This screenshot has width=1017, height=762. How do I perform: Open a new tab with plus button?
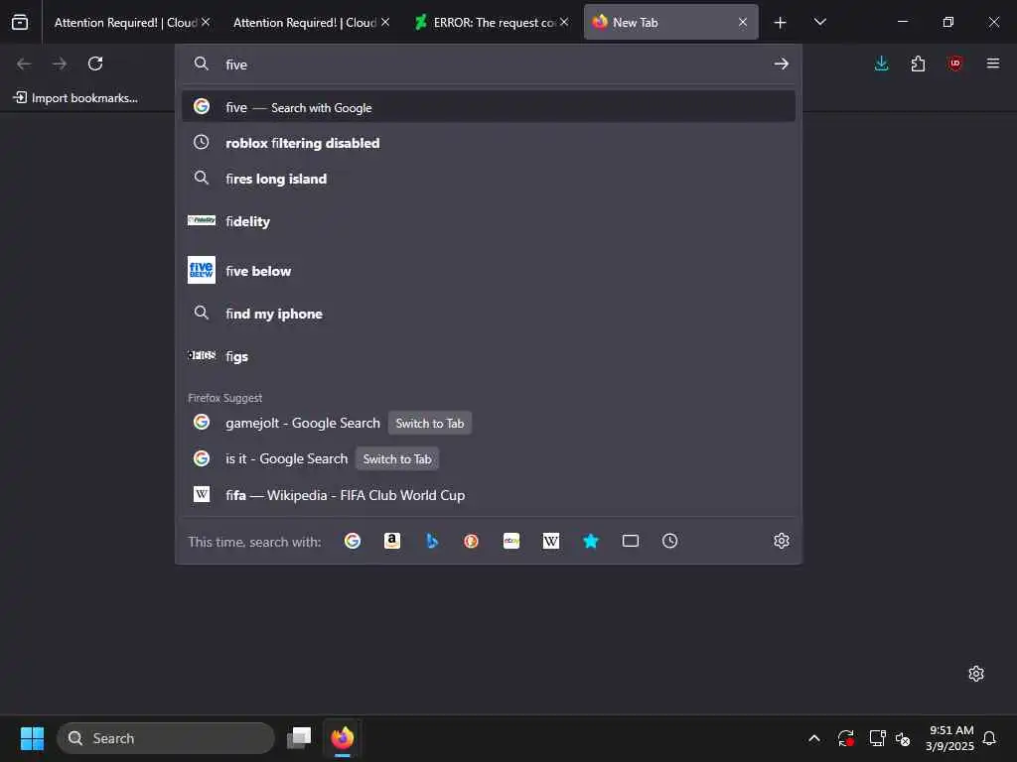coord(781,23)
